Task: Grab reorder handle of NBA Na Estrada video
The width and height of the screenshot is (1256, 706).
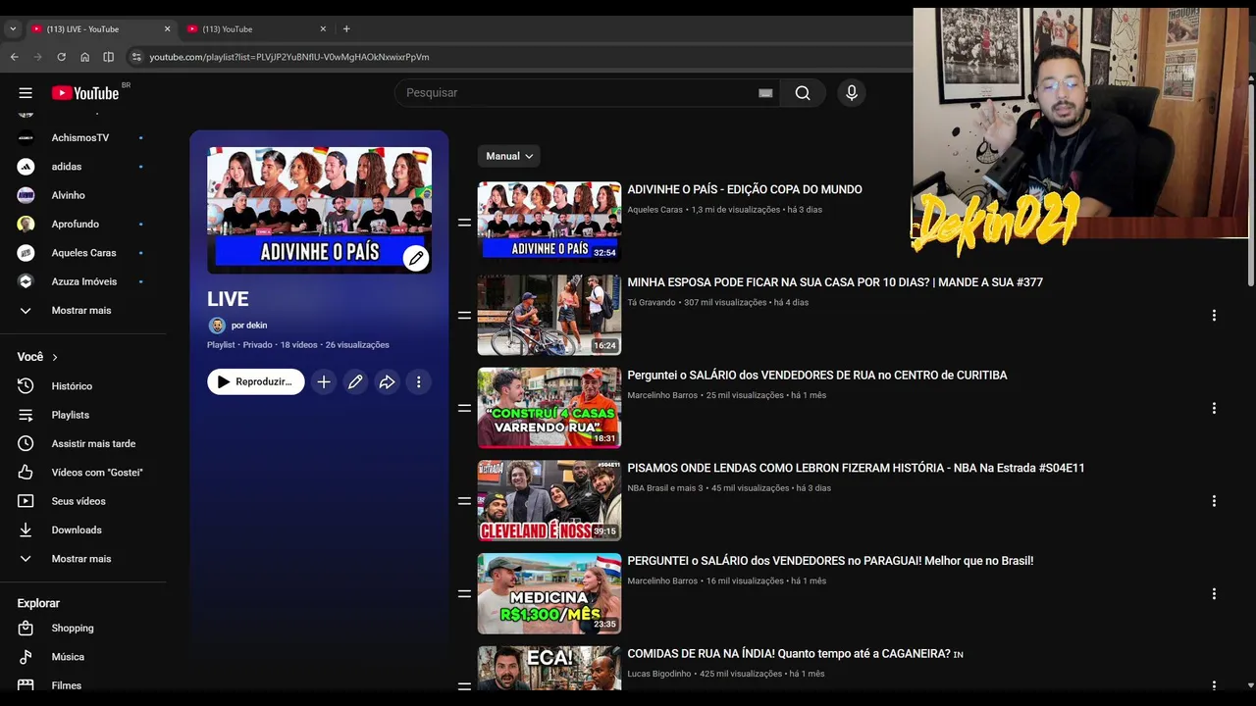Action: tap(464, 501)
